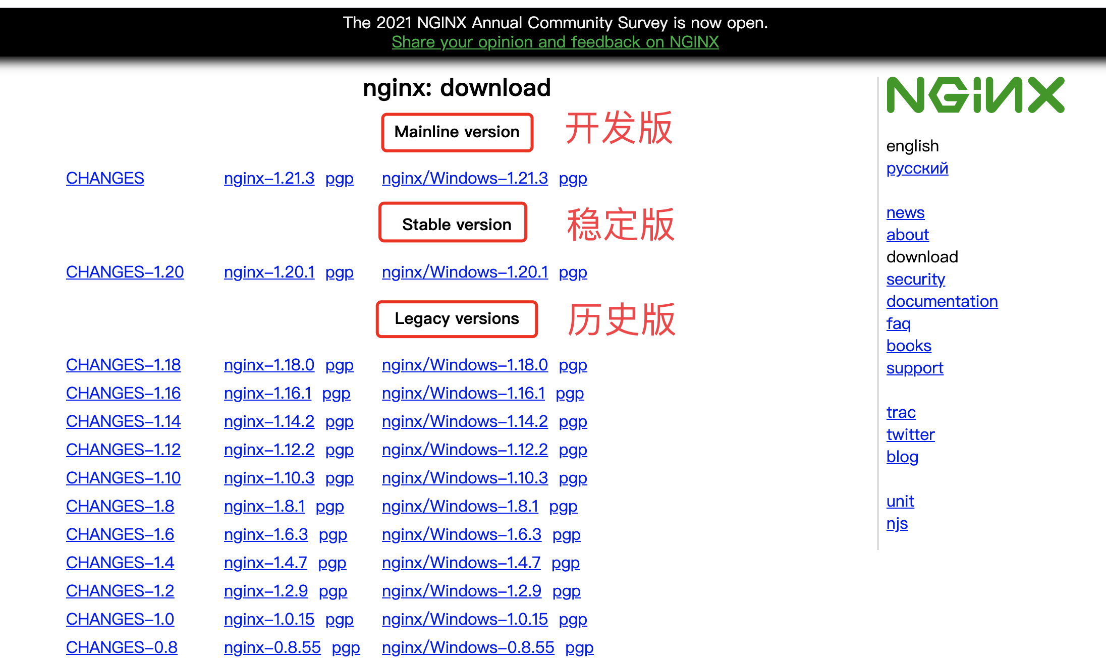This screenshot has height=660, width=1106.
Task: Download nginx/Windows-0.8.55
Action: [x=468, y=647]
